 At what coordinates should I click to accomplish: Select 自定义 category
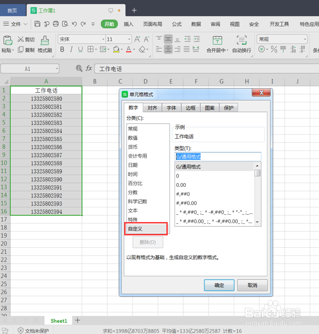coord(146,228)
